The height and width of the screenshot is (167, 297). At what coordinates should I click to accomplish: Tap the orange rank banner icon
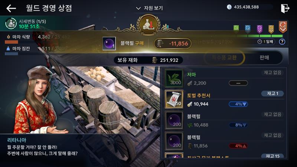(x=283, y=27)
